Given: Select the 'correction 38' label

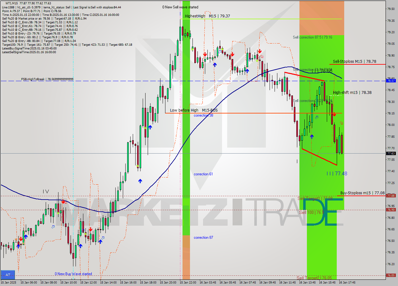Looking at the screenshot, I should click(x=203, y=115).
